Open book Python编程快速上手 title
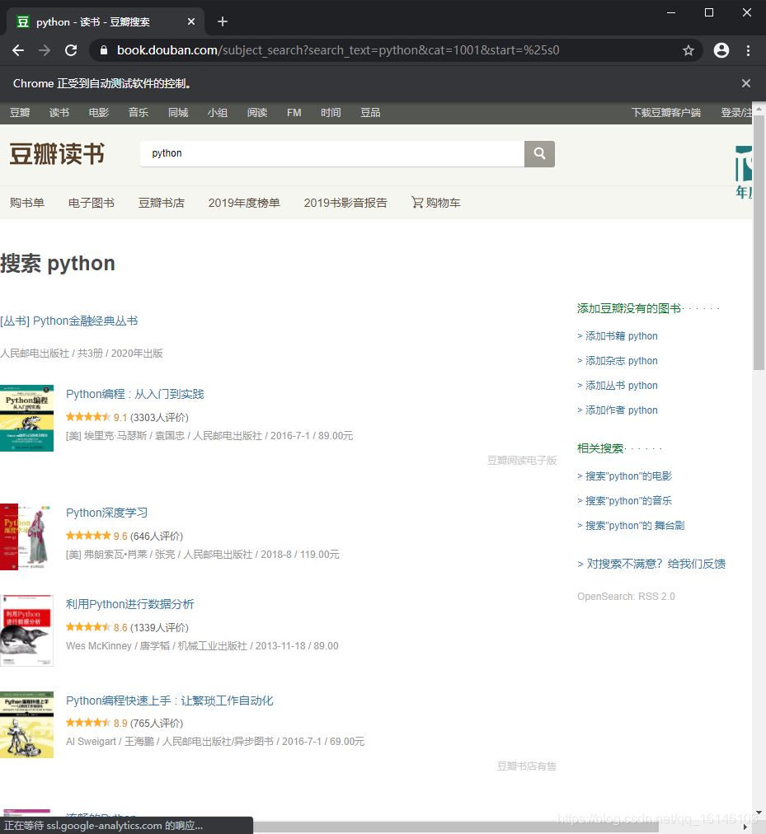This screenshot has height=834, width=766. tap(169, 700)
